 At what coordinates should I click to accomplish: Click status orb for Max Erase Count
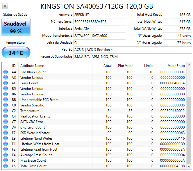[6, 160]
